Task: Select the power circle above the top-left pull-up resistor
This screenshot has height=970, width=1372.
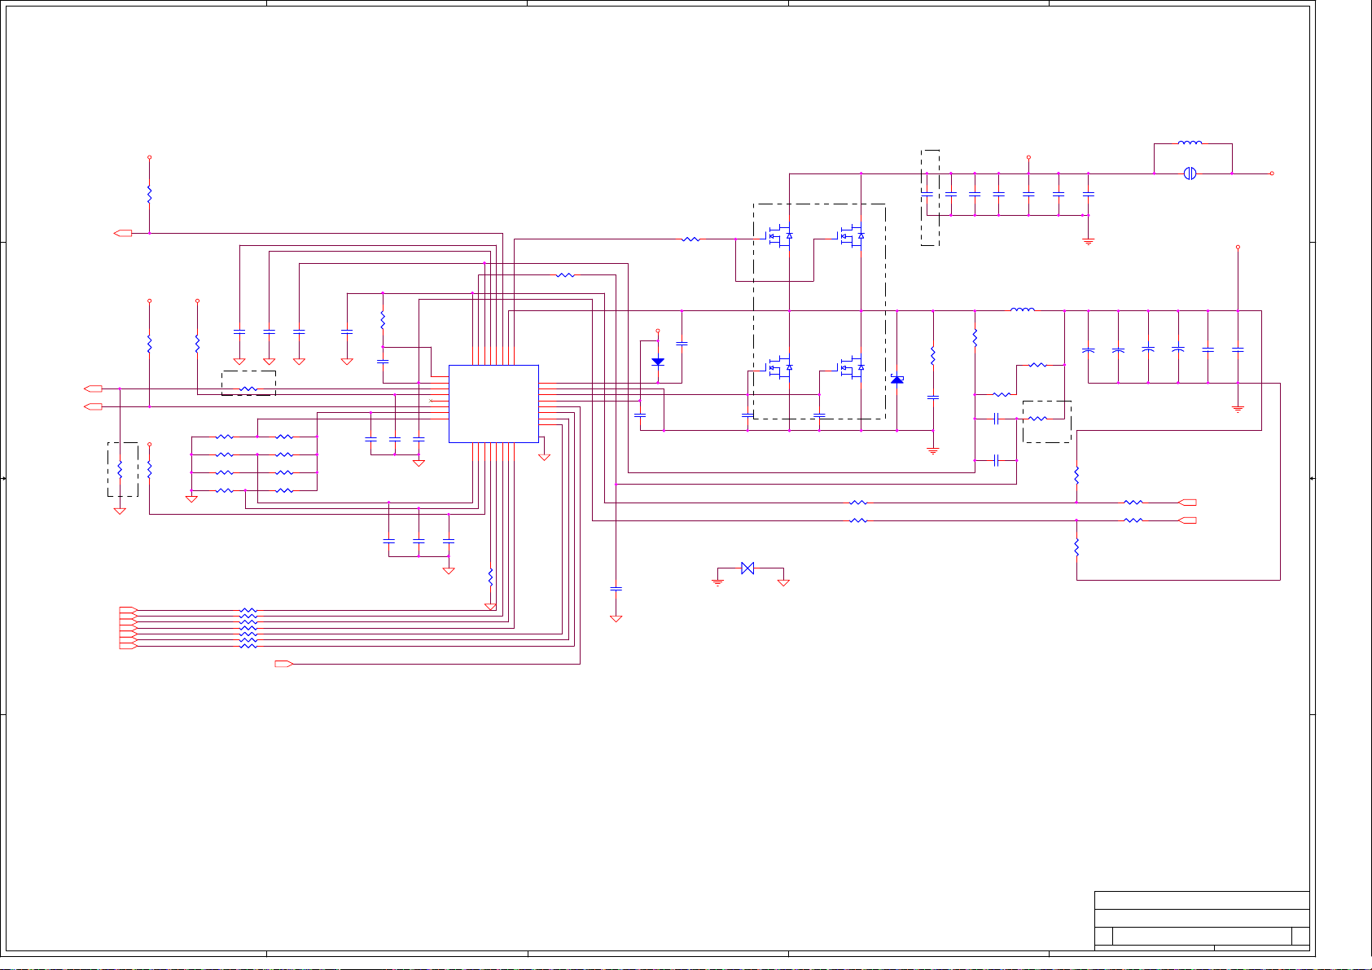Action: coord(149,157)
